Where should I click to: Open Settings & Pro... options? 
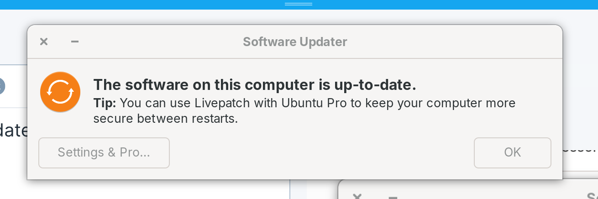[104, 152]
